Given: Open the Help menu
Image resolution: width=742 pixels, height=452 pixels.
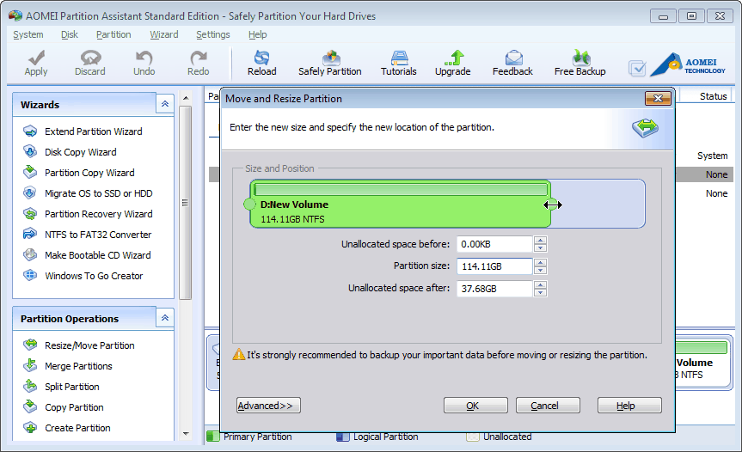Looking at the screenshot, I should [x=257, y=34].
